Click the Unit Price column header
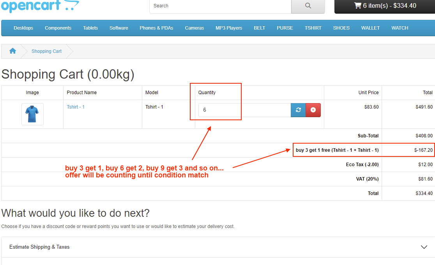This screenshot has width=435, height=265. coord(368,93)
